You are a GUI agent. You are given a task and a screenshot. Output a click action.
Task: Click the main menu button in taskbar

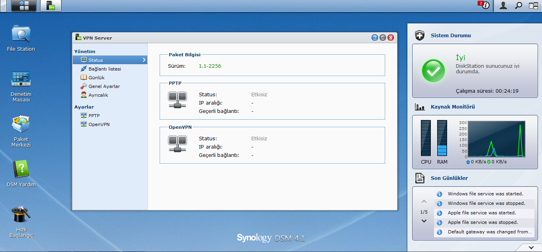[24, 6]
